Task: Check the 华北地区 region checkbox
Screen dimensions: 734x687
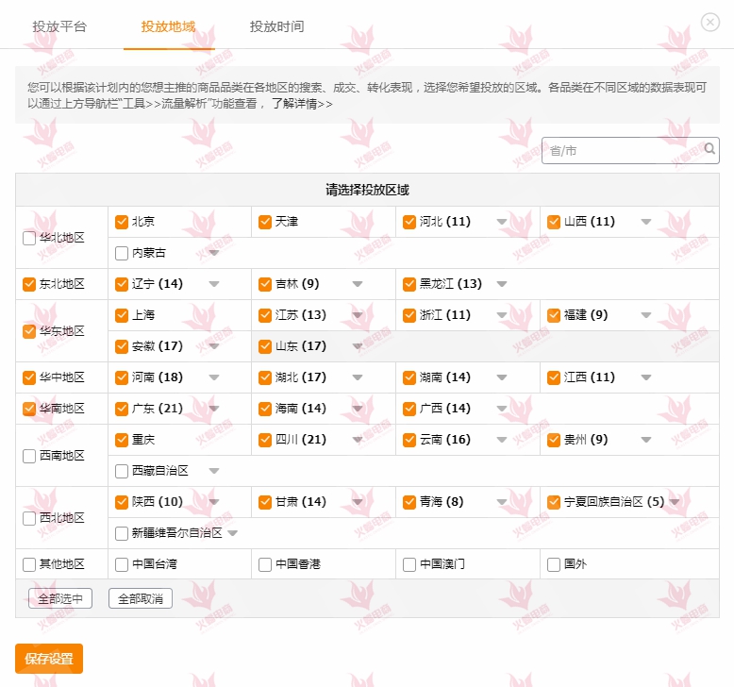Action: pos(29,238)
